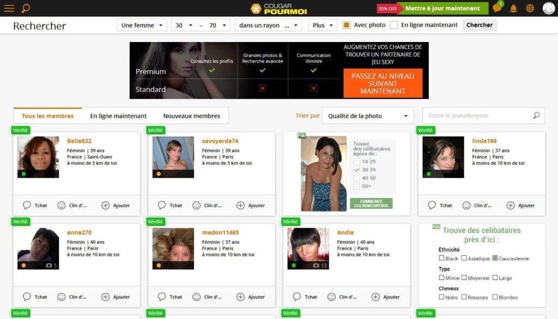
Task: Open the notifications bell icon
Action: coord(513,8)
